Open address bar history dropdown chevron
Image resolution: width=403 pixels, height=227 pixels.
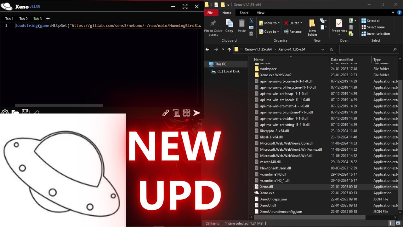coord(323,49)
